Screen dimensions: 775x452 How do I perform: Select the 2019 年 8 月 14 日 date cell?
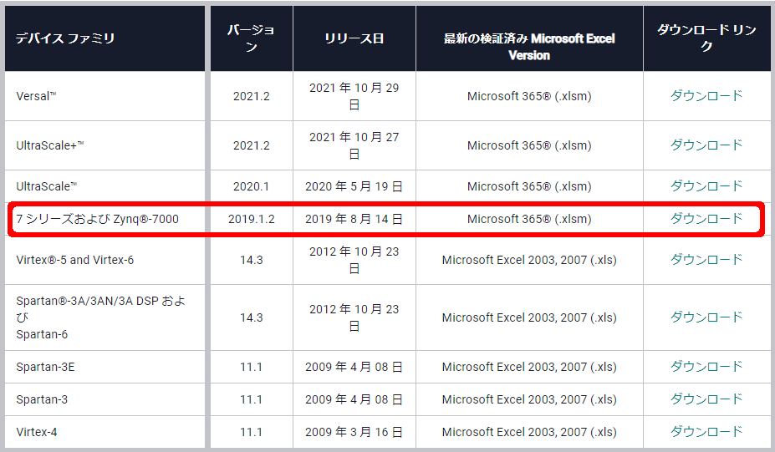[x=354, y=219]
